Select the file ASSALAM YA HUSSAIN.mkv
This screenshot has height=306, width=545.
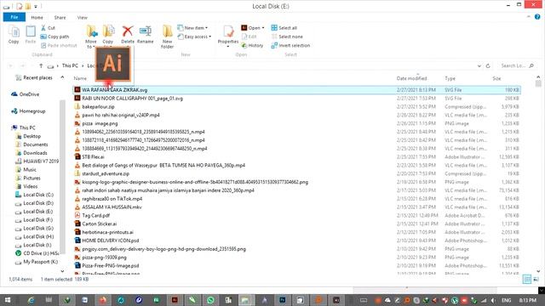(112, 207)
